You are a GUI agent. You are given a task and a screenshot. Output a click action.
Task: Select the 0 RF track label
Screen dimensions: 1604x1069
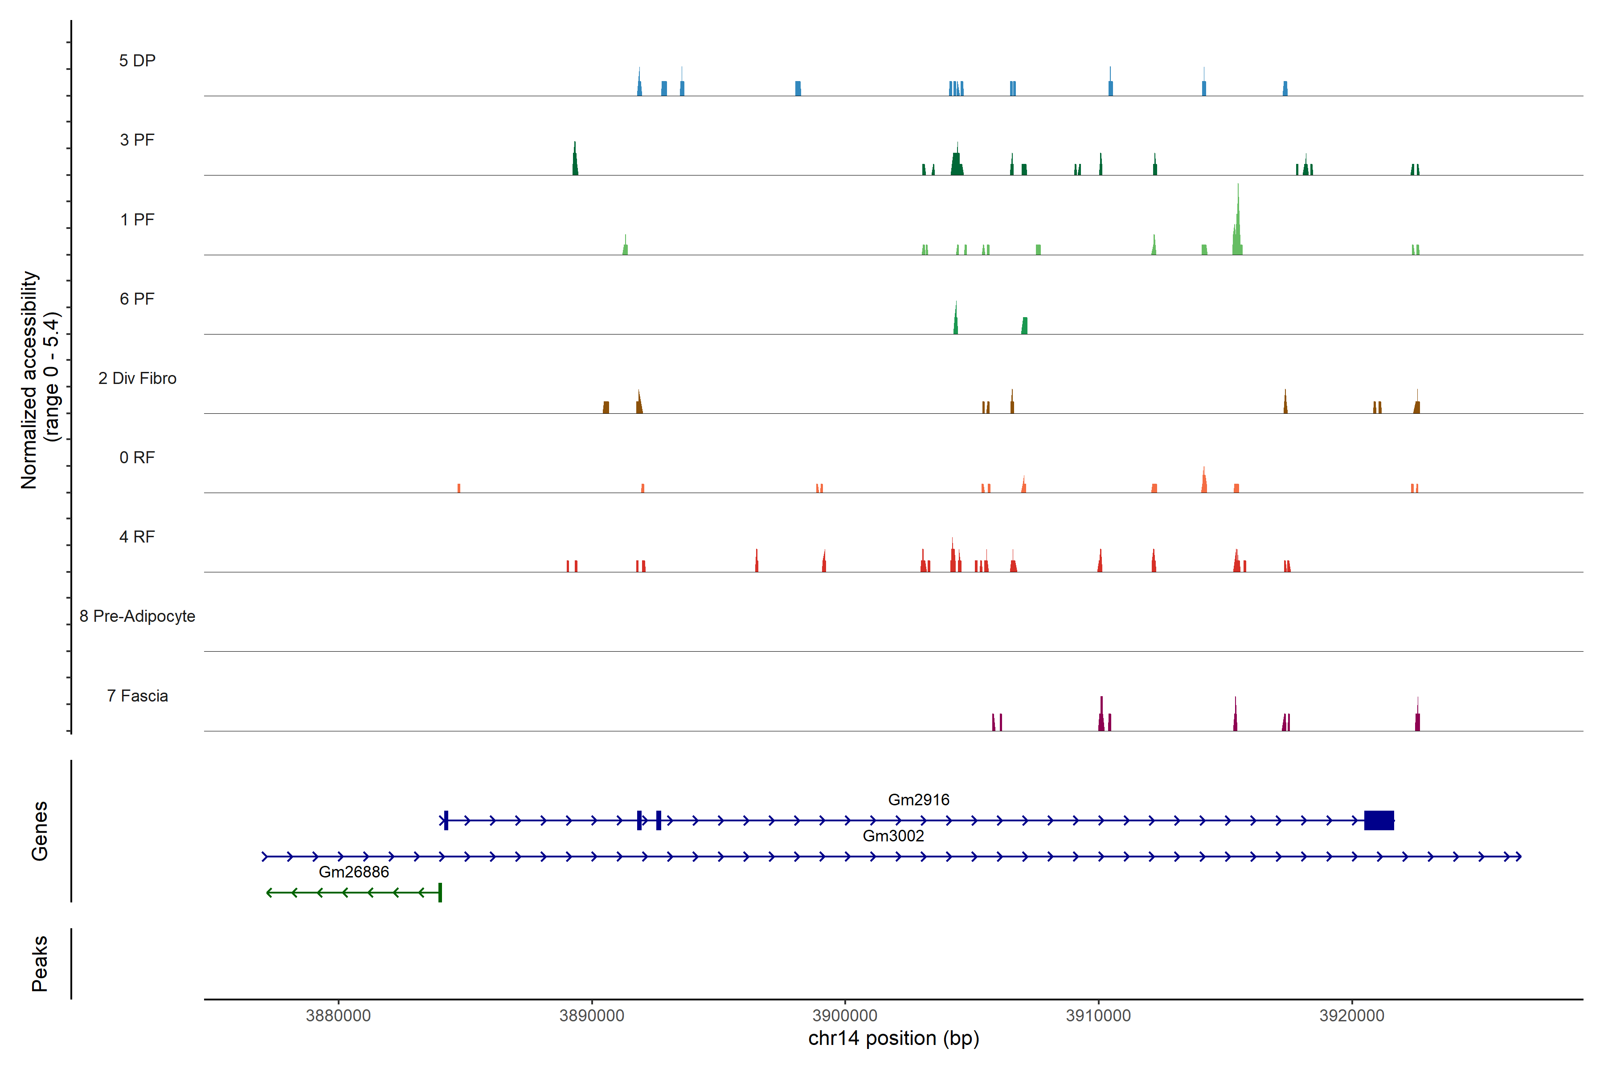pos(137,457)
